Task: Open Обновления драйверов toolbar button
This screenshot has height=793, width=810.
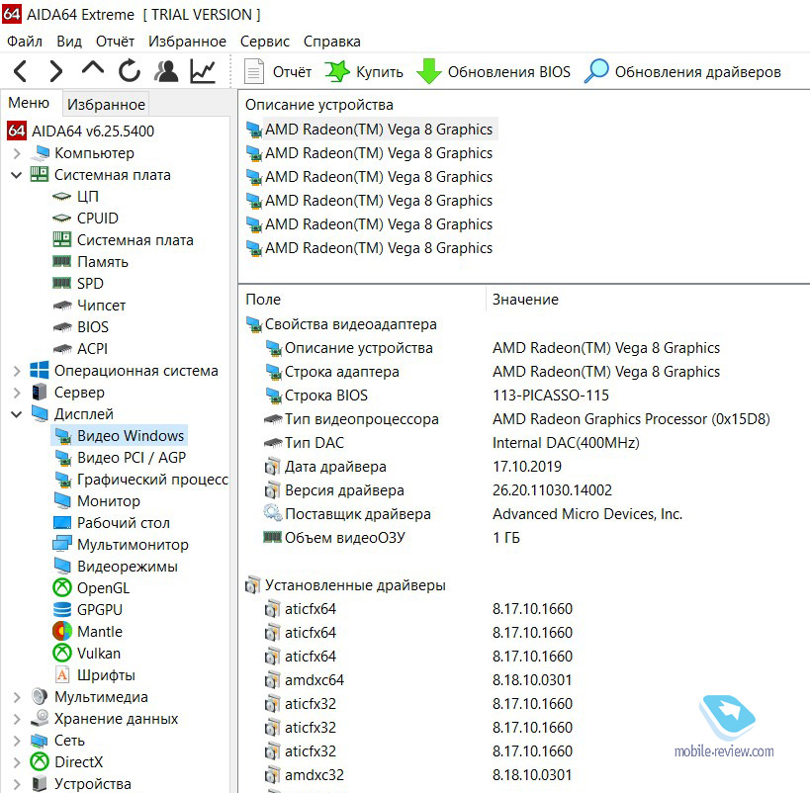Action: (x=681, y=72)
